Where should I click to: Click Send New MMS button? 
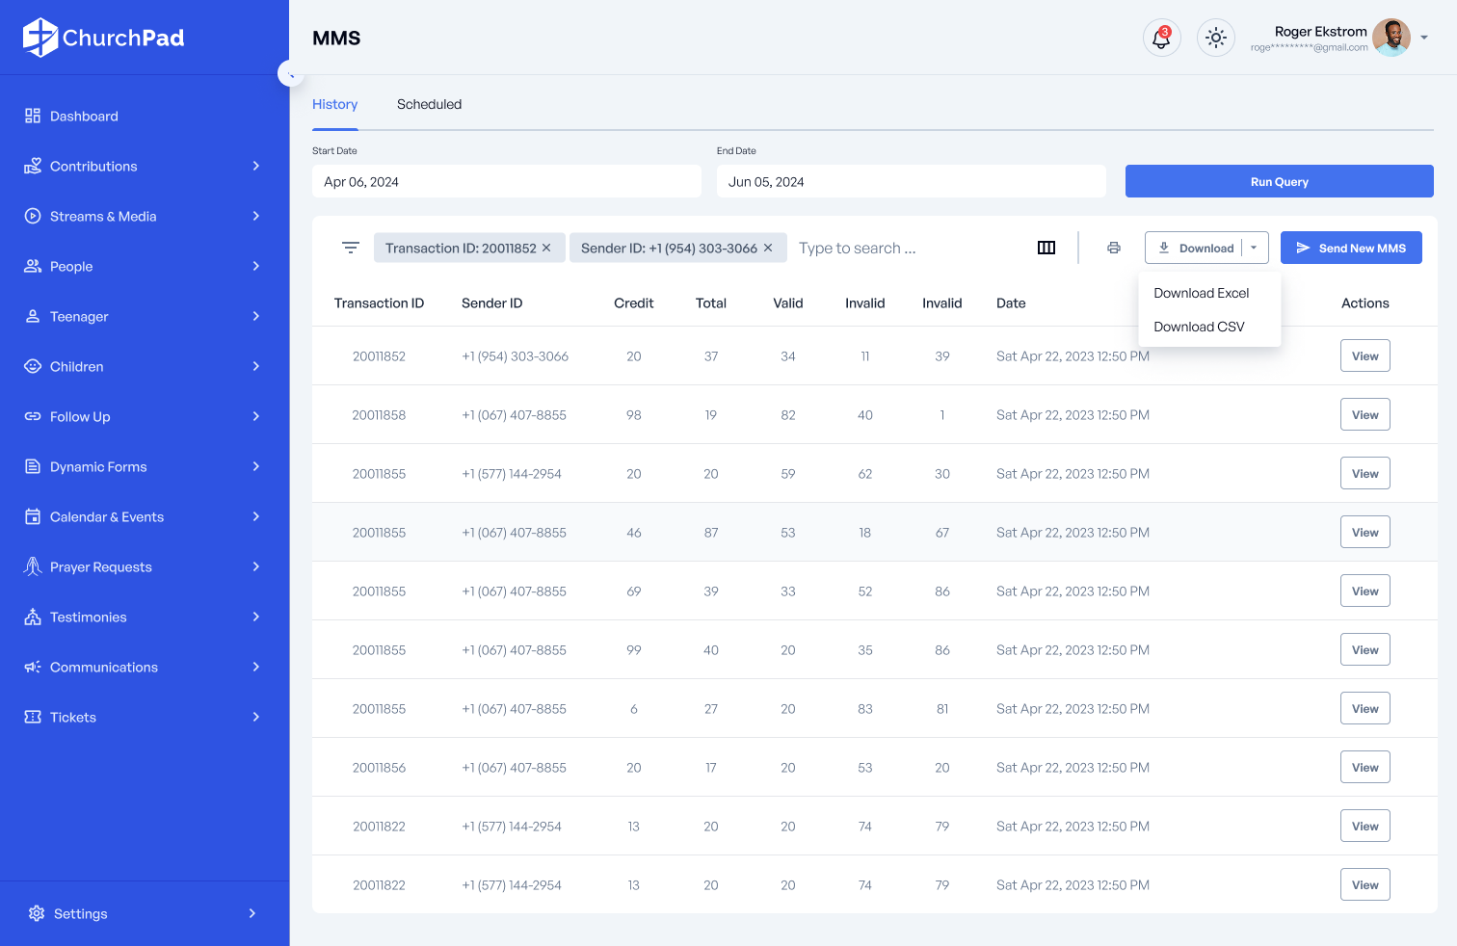tap(1351, 249)
